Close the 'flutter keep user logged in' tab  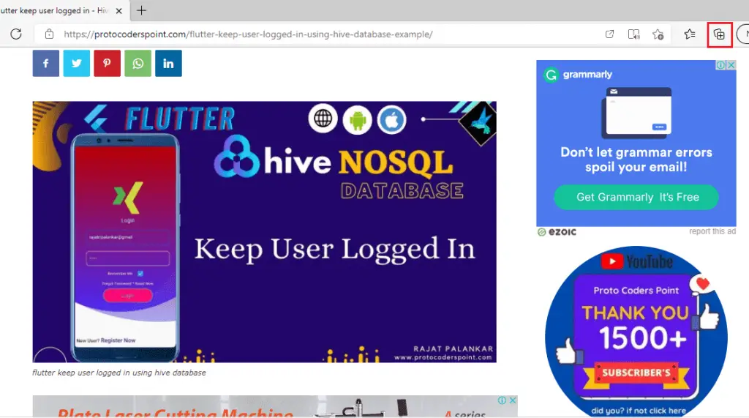[x=119, y=10]
